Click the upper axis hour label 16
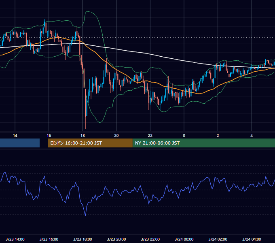 pos(49,136)
